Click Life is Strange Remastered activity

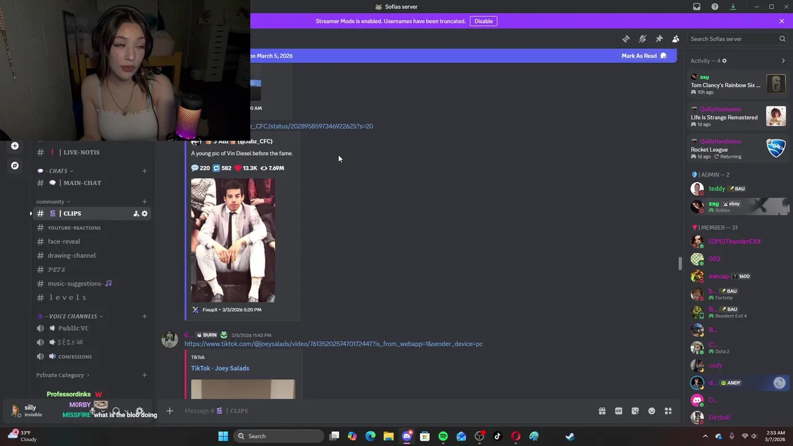[x=738, y=116]
